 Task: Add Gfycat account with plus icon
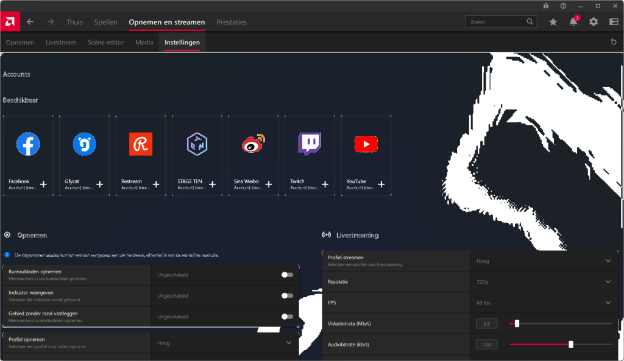100,184
